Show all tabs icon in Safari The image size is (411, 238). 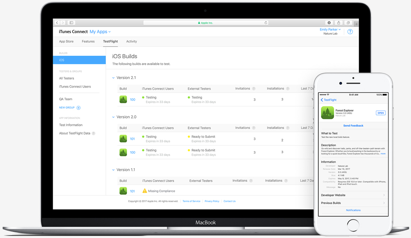click(348, 23)
